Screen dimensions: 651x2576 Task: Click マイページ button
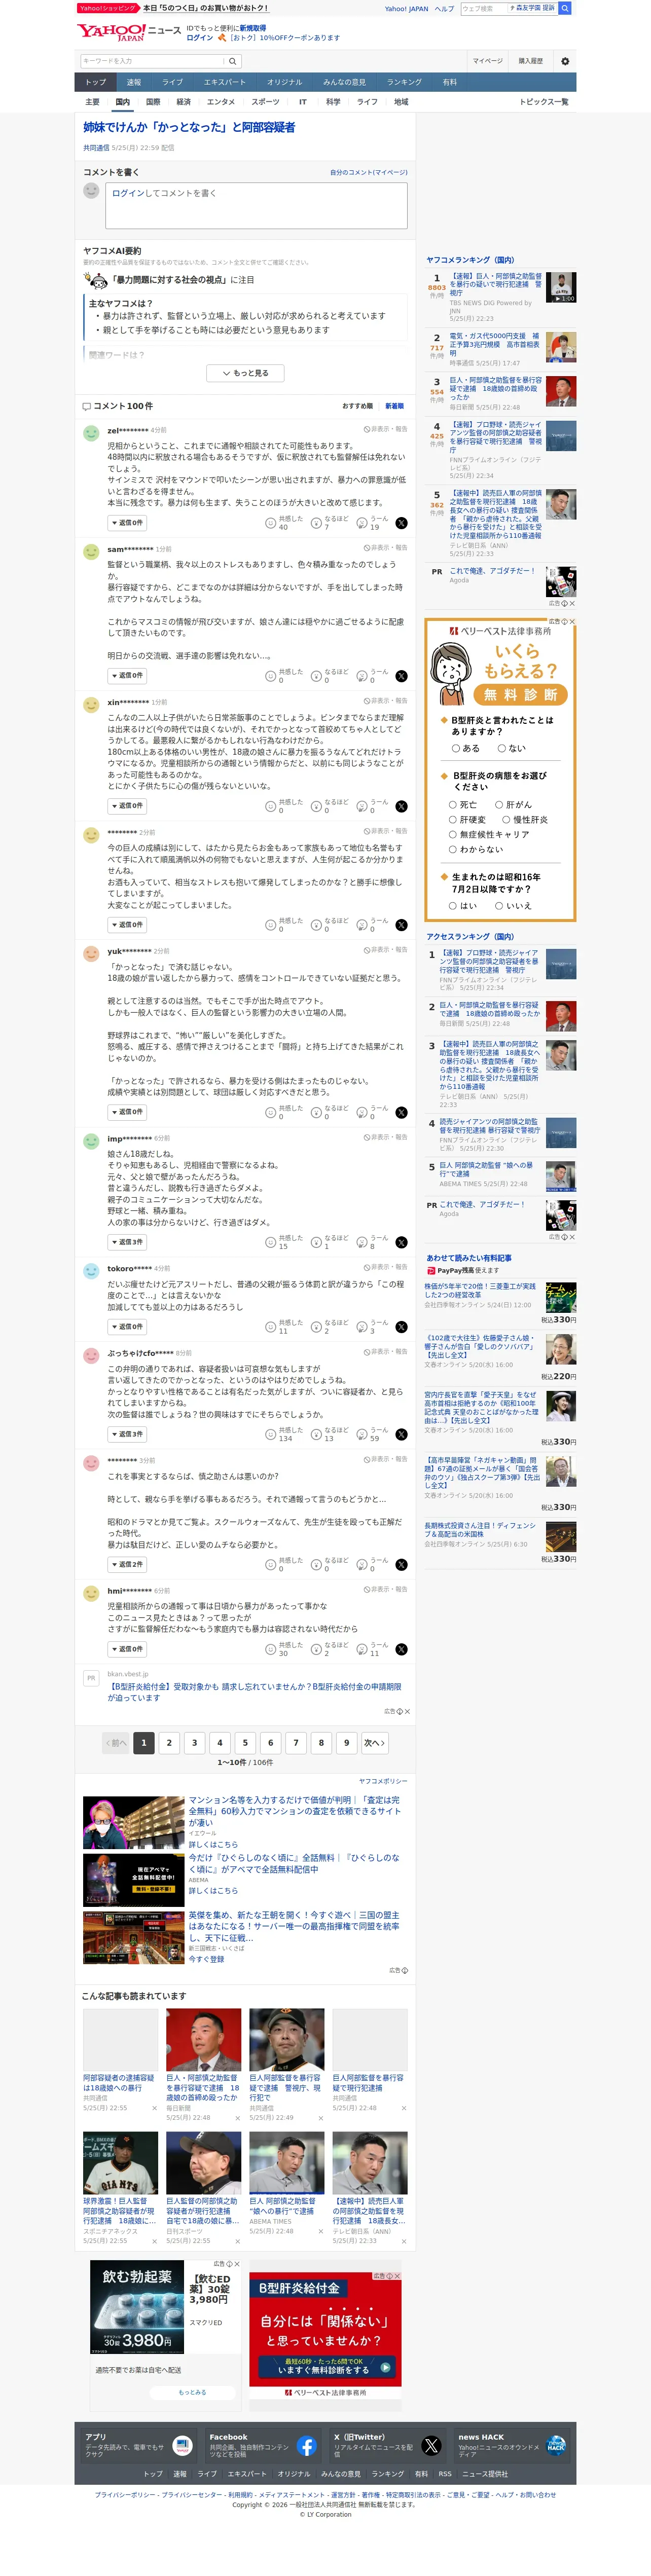[x=488, y=61]
